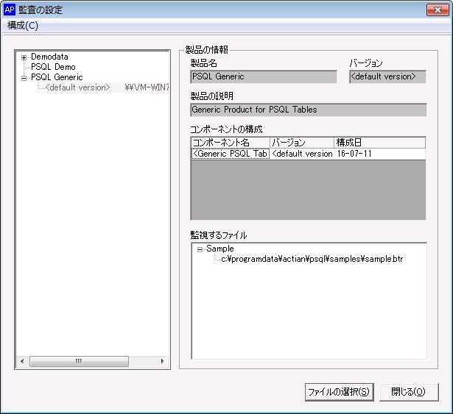This screenshot has height=414, width=453.
Task: Expand the Demodata tree node
Action: click(x=24, y=57)
